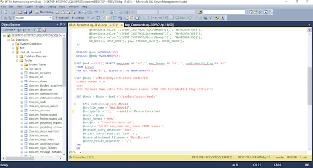Open the File menu

3,6
